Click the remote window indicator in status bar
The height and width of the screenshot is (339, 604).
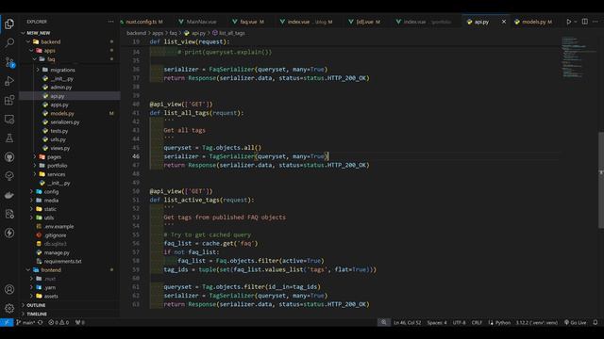coord(7,322)
